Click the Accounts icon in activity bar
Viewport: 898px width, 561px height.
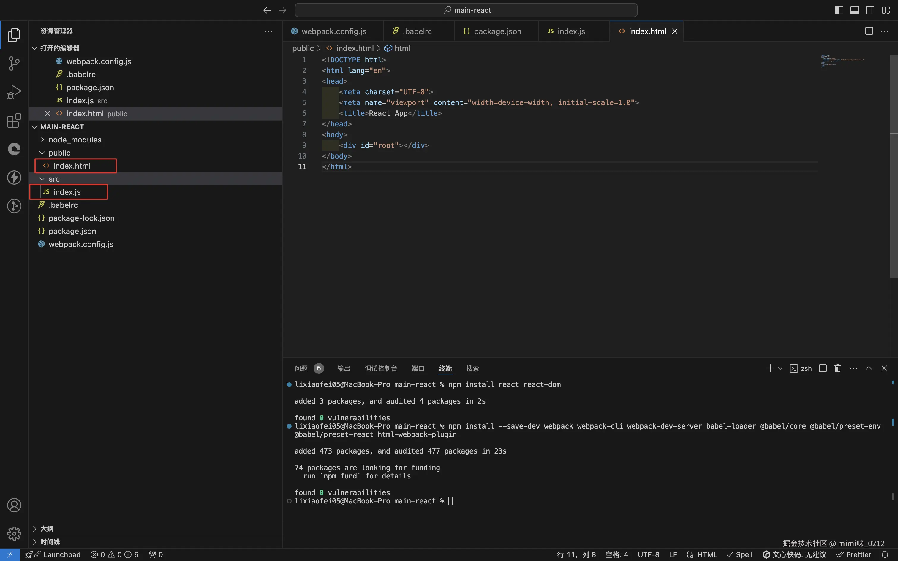tap(14, 505)
